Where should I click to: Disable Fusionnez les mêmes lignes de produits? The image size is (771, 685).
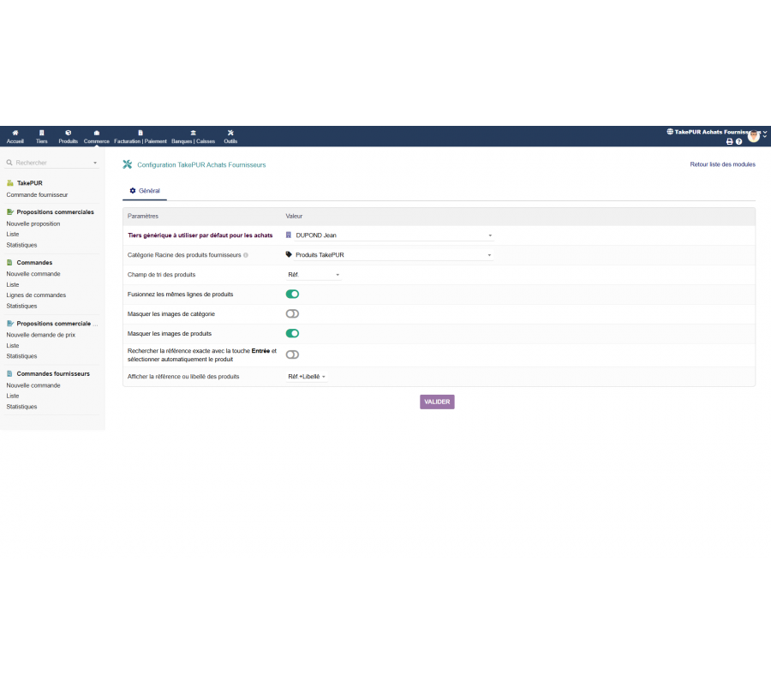click(292, 294)
